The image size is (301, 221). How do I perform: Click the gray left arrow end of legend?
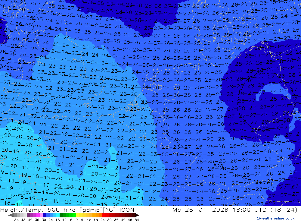11,215
